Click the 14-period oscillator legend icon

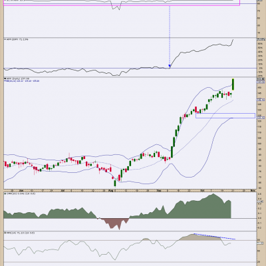pos(5,233)
